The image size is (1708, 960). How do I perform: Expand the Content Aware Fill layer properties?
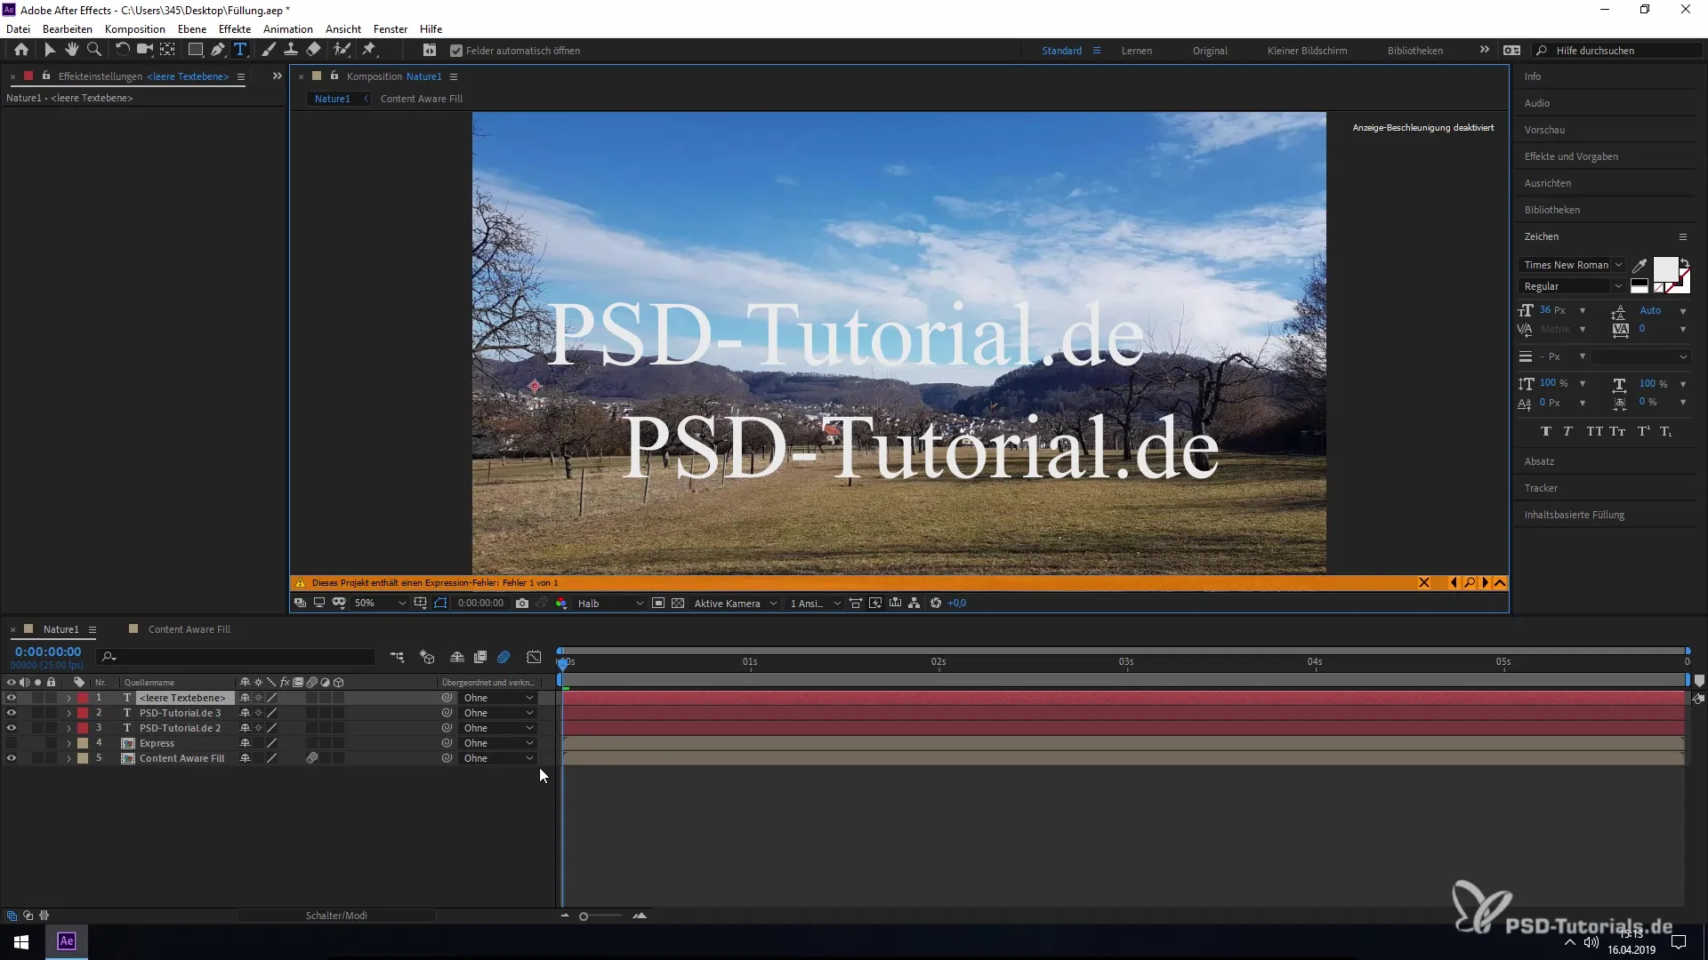coord(68,758)
